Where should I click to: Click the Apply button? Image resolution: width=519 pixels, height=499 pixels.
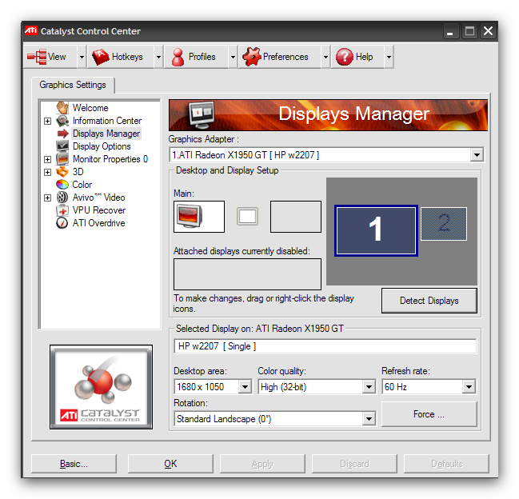coord(262,464)
